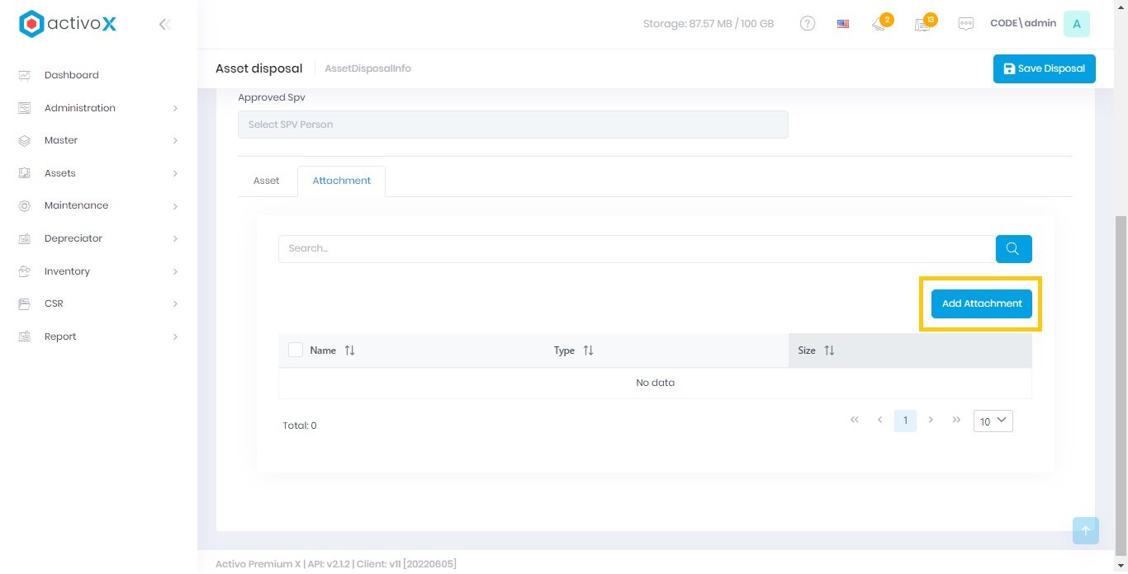
Task: Open notifications bell with badge 2
Action: [879, 24]
